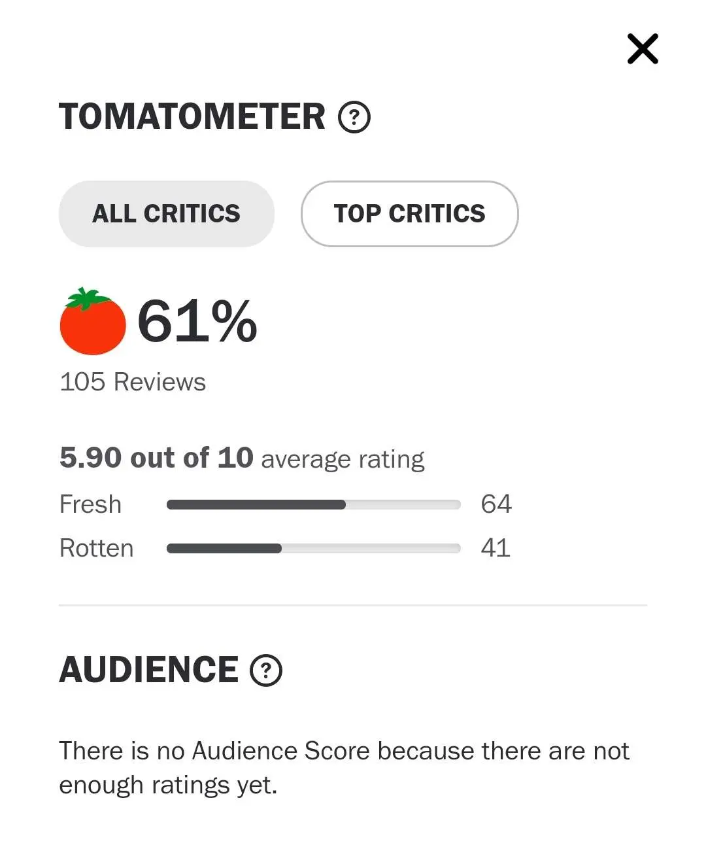The image size is (706, 847).
Task: Click the 5.90 out of 10 rating
Action: [x=156, y=458]
